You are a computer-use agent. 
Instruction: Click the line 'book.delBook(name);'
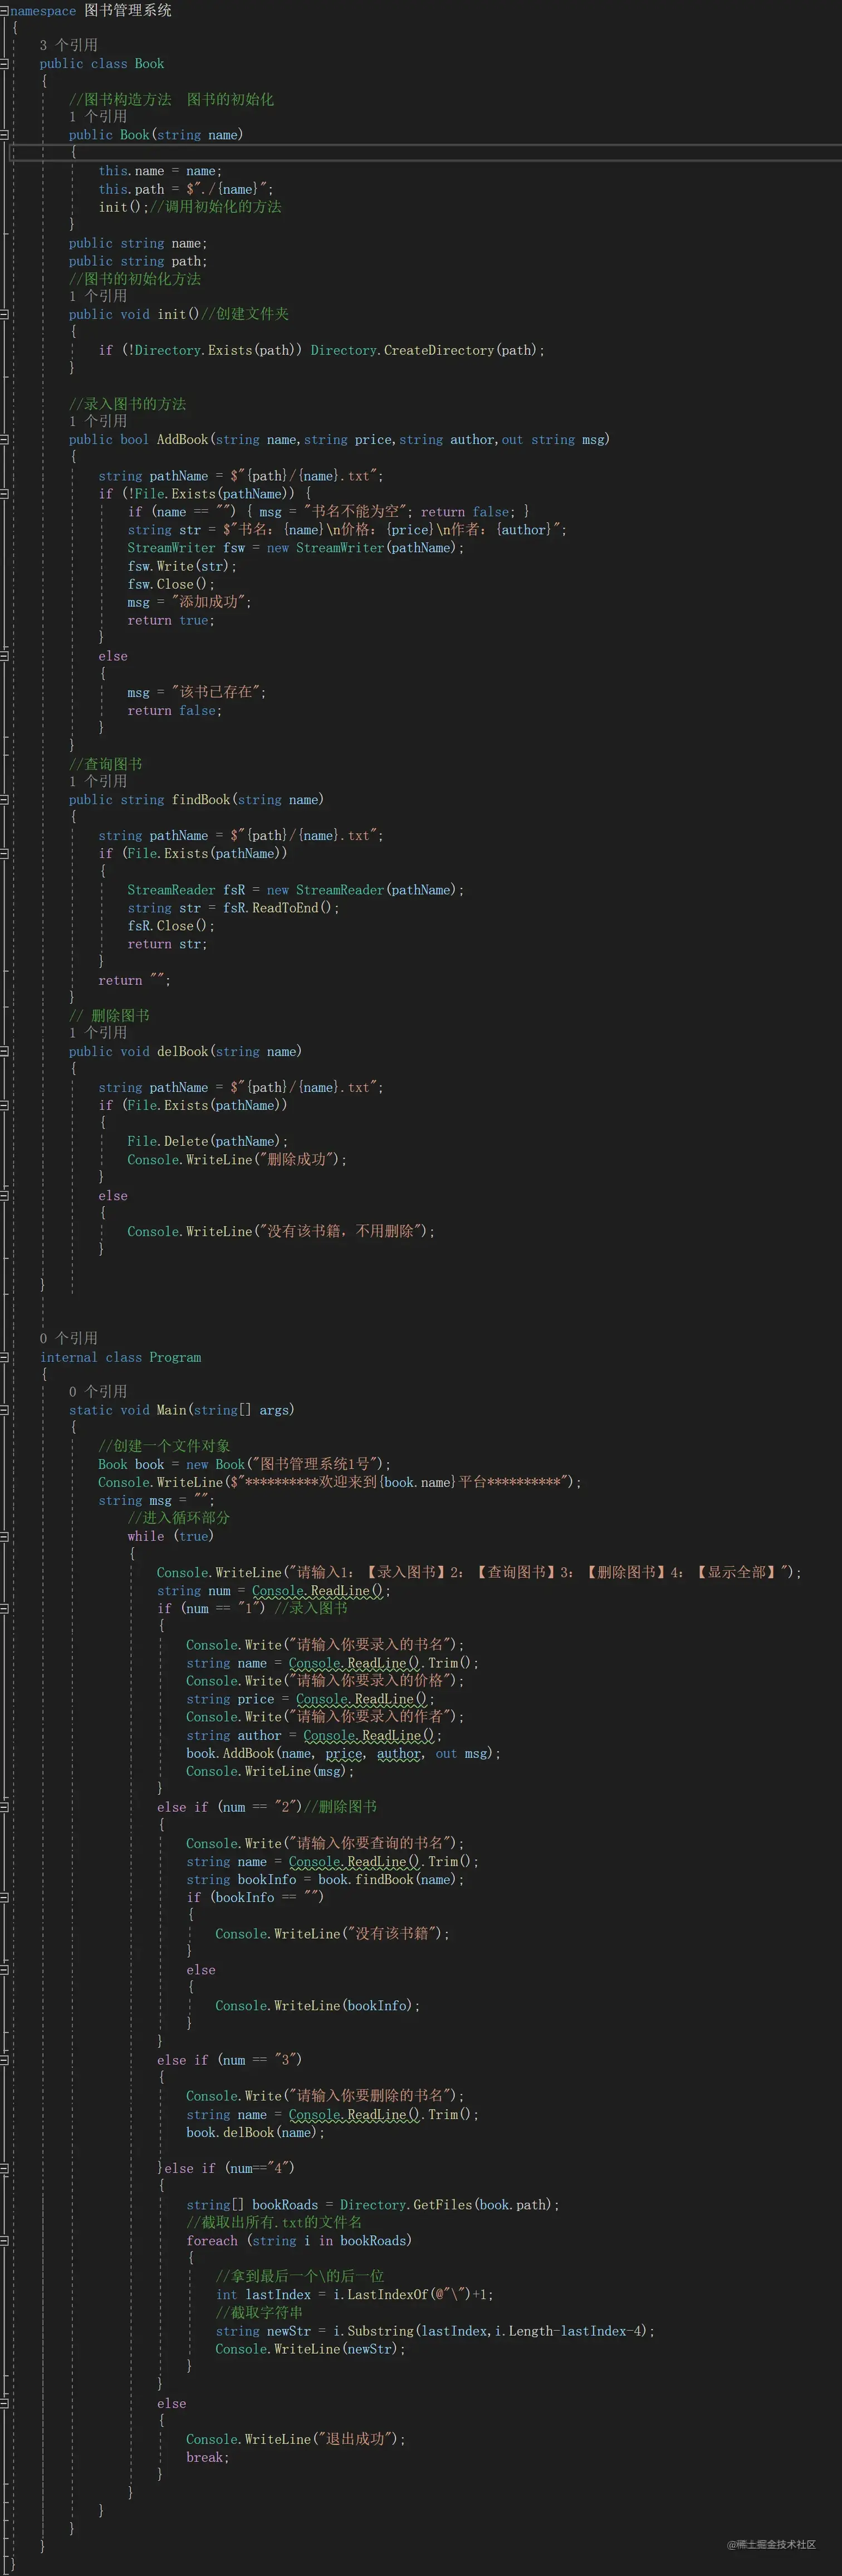[x=256, y=2132]
